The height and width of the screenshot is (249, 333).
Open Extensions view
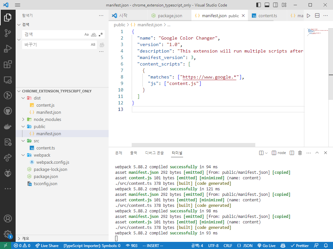pos(8,65)
